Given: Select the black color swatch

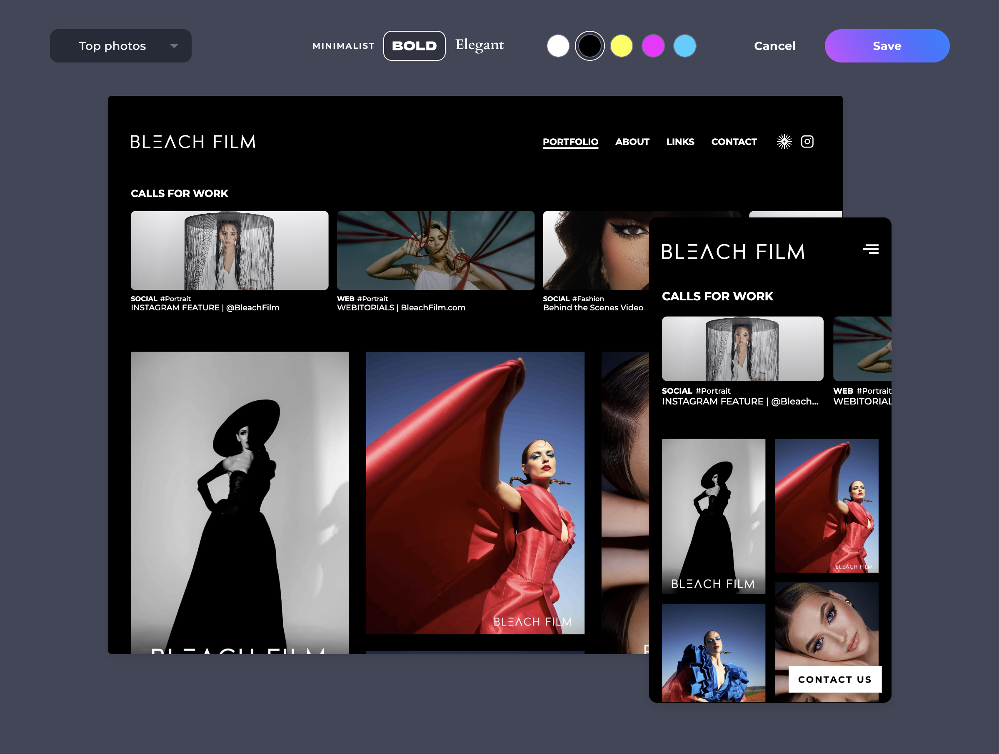Looking at the screenshot, I should click(x=589, y=46).
